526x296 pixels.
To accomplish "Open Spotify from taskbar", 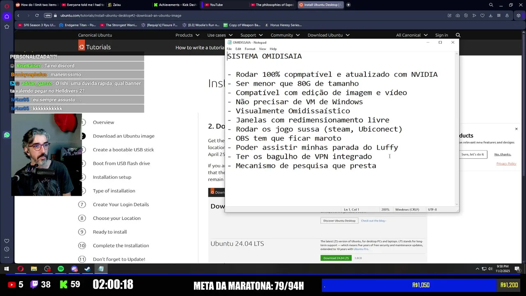I will pyautogui.click(x=61, y=269).
